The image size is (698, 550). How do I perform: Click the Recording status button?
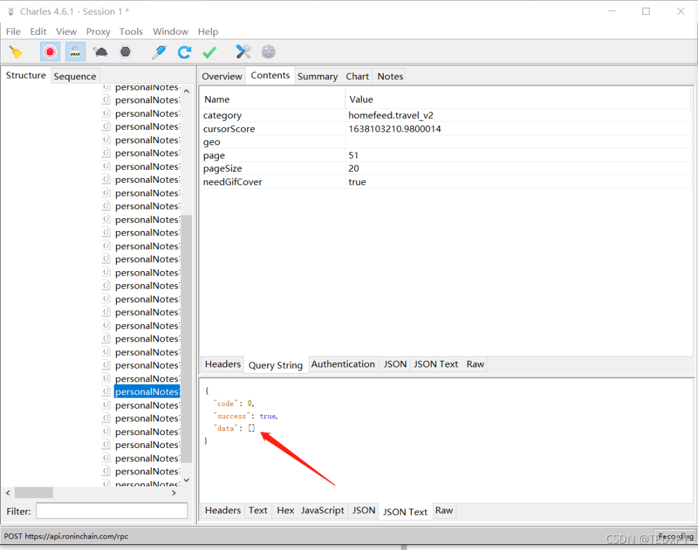pyautogui.click(x=675, y=536)
